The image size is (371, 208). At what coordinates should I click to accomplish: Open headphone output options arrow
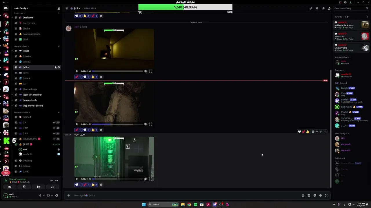point(52,196)
